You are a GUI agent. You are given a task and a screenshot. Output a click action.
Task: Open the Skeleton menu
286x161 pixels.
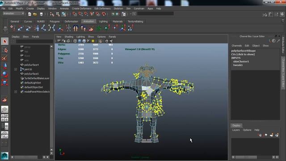pyautogui.click(x=118, y=8)
